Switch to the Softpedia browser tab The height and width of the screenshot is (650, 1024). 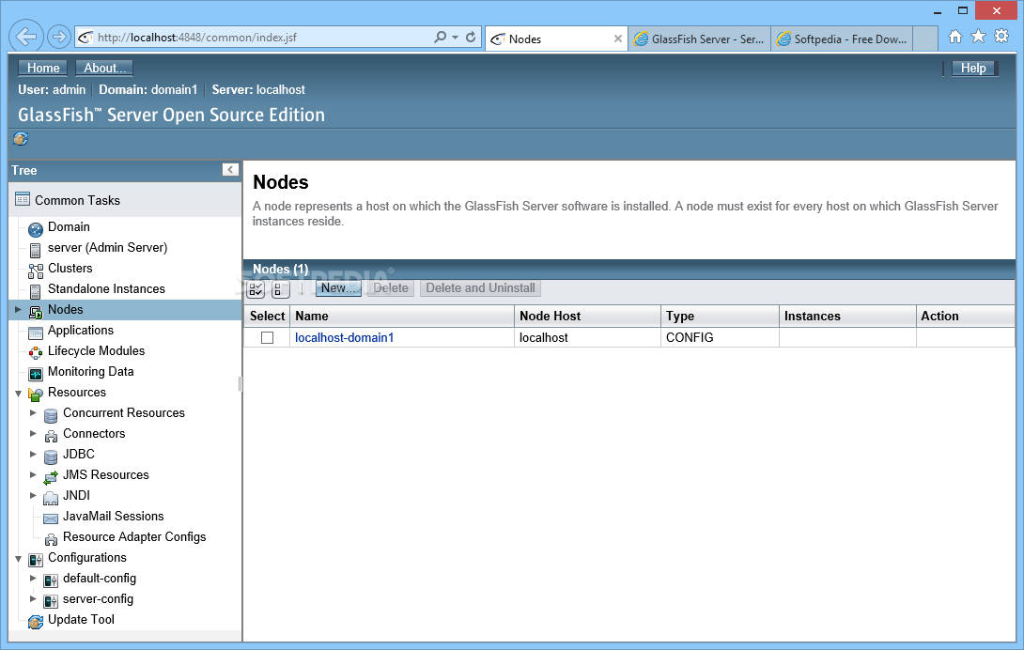tap(842, 39)
